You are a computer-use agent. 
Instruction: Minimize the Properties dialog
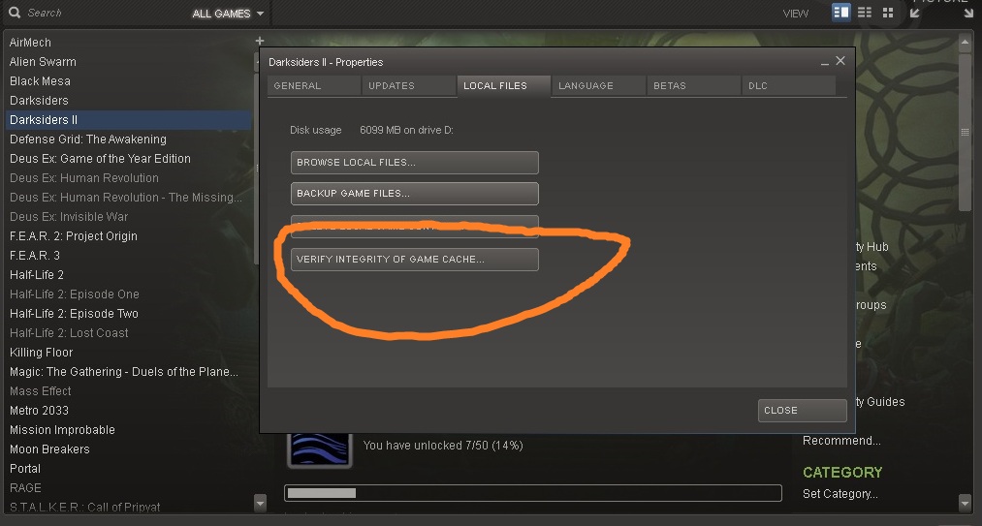[x=824, y=63]
